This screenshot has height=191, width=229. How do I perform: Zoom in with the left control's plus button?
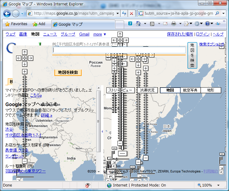(x=25, y=71)
